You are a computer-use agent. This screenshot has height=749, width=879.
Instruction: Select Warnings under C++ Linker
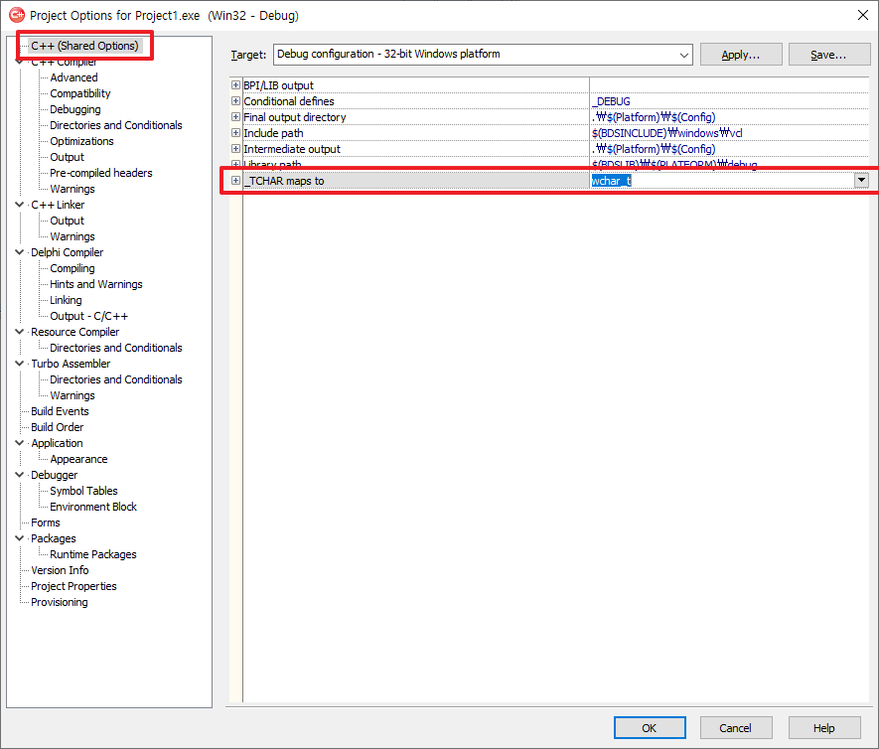click(x=73, y=236)
